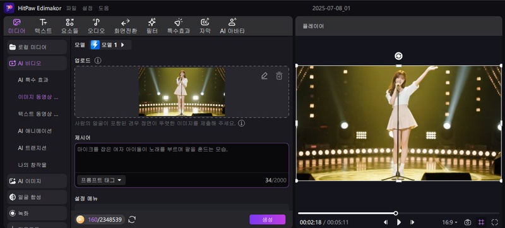This screenshot has width=505, height=228.
Task: Show info icon beside face image hint
Action: tap(241, 123)
